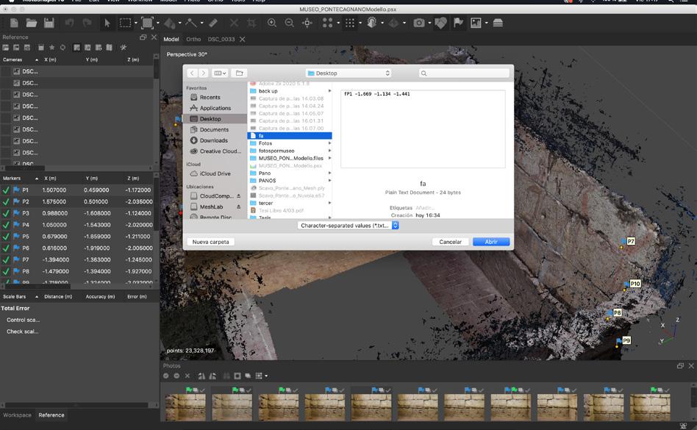
Task: Open the file type filter dropdown
Action: click(x=348, y=226)
